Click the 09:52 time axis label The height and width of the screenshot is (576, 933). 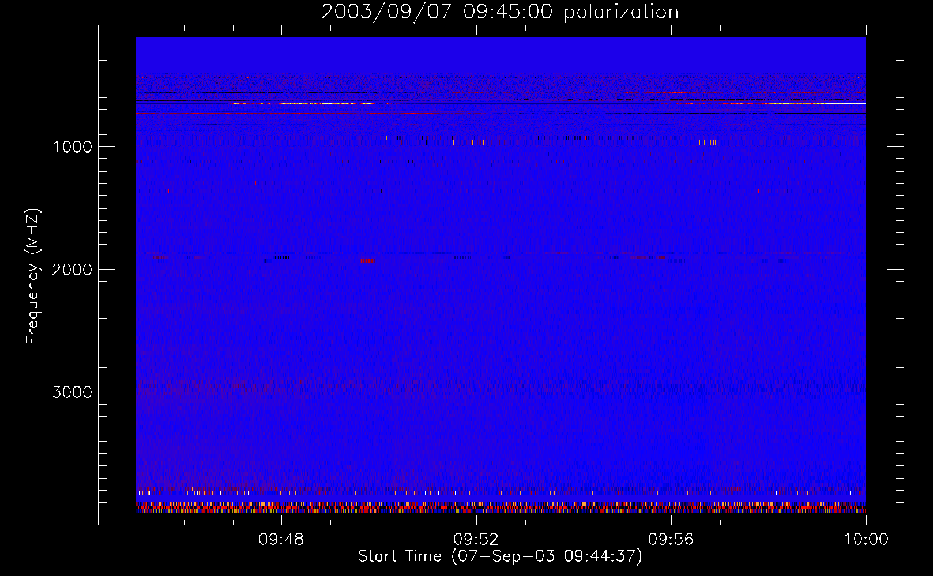(x=476, y=540)
